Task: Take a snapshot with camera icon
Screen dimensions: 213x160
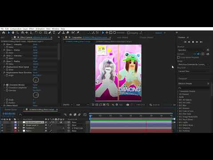Action: (x=128, y=105)
